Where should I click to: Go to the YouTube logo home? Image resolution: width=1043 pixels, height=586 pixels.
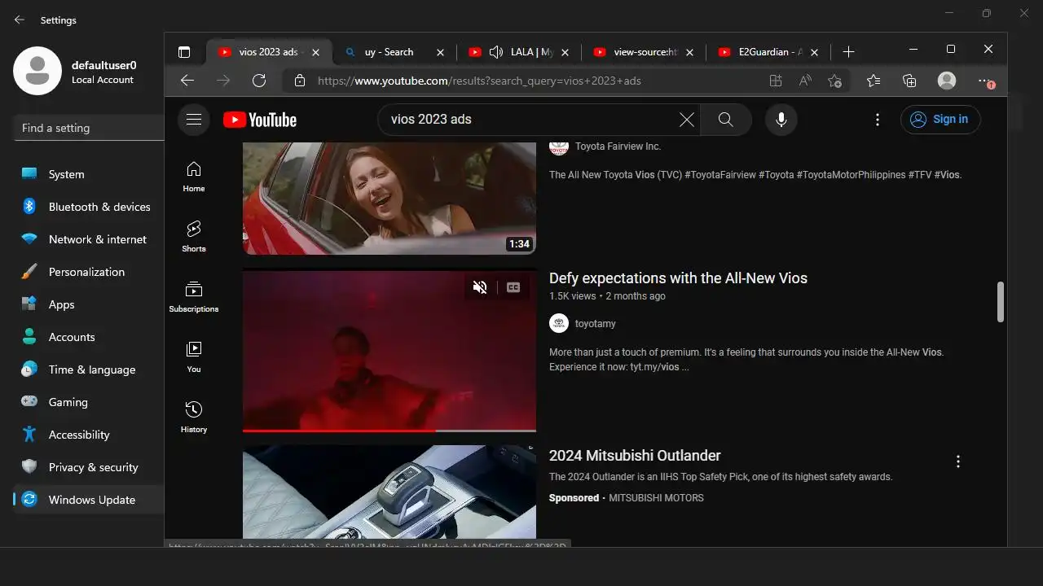(260, 120)
